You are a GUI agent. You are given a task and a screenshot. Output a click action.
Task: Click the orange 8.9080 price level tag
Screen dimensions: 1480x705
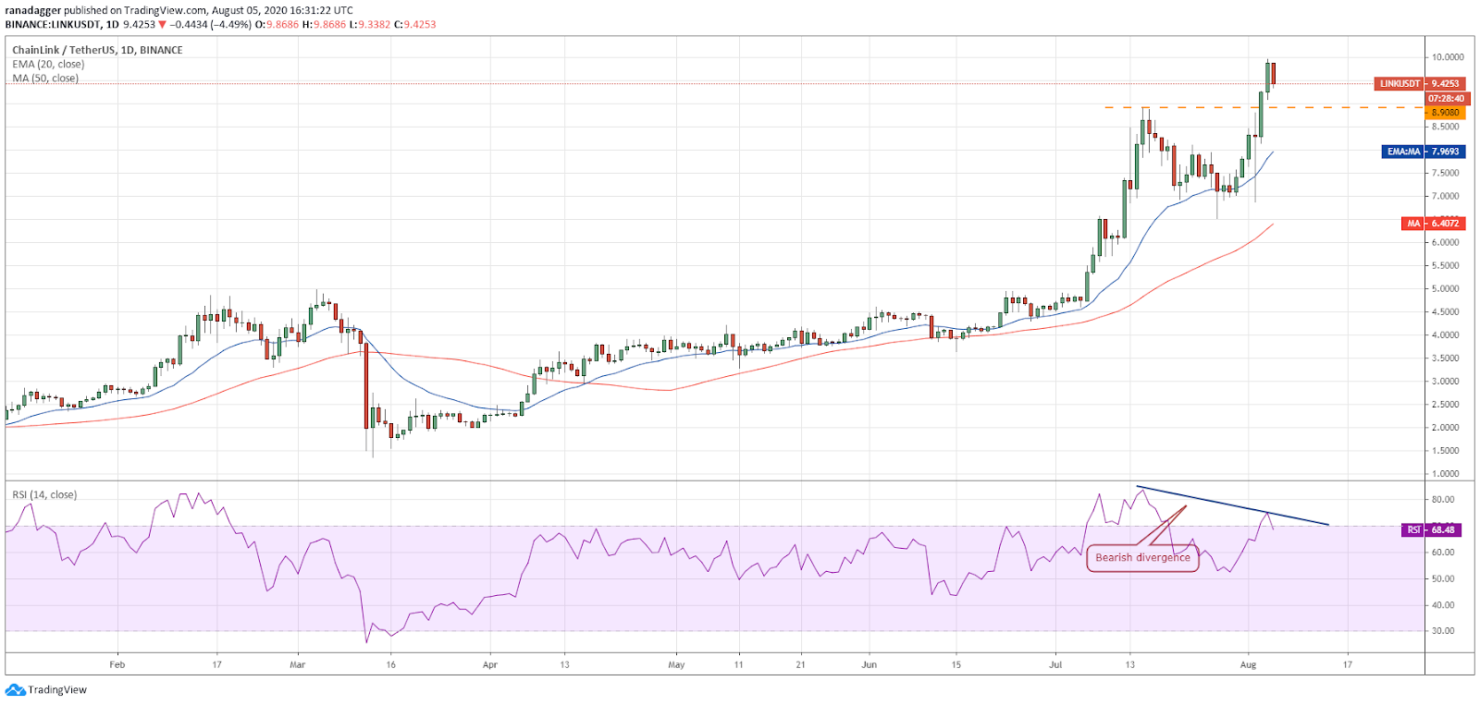point(1445,113)
